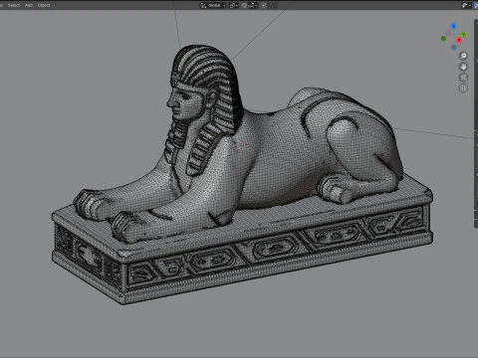Open the Add menu in viewport header
Image resolution: width=478 pixels, height=358 pixels.
point(29,5)
